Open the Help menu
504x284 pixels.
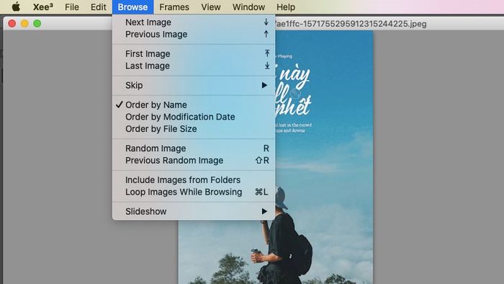coord(286,6)
